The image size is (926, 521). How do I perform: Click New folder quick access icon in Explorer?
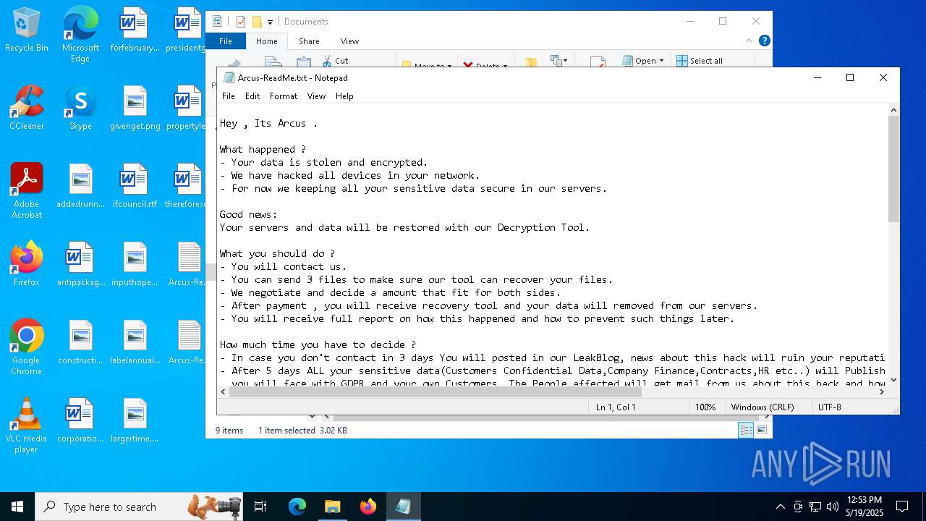click(x=257, y=22)
